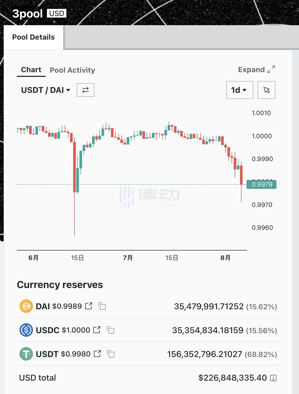The image size is (299, 394).
Task: Click the green USDT coin logo
Action: (x=26, y=354)
